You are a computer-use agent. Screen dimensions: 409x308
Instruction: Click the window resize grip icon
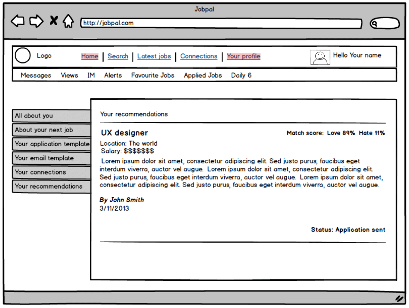pos(399,299)
